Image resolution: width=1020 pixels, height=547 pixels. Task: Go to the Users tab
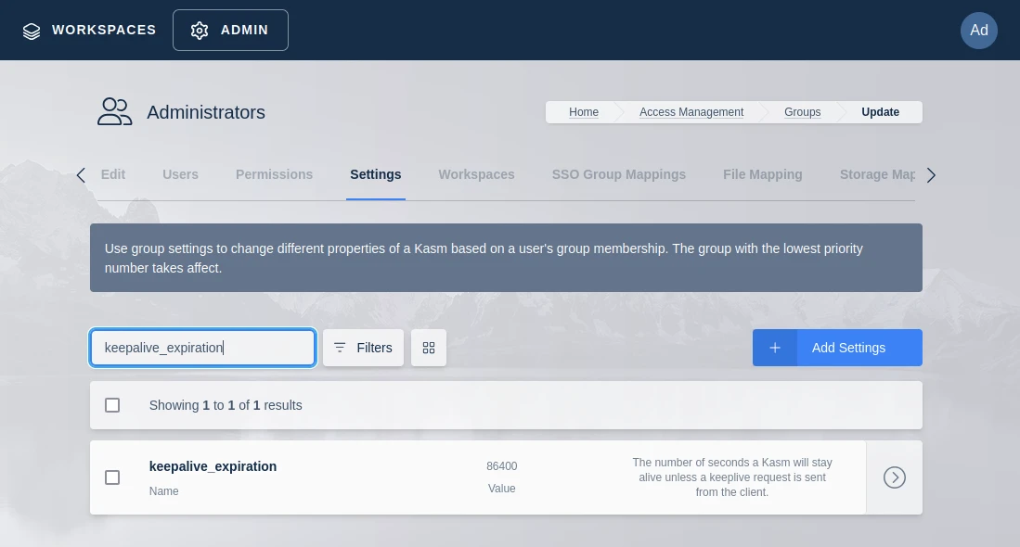click(x=180, y=174)
